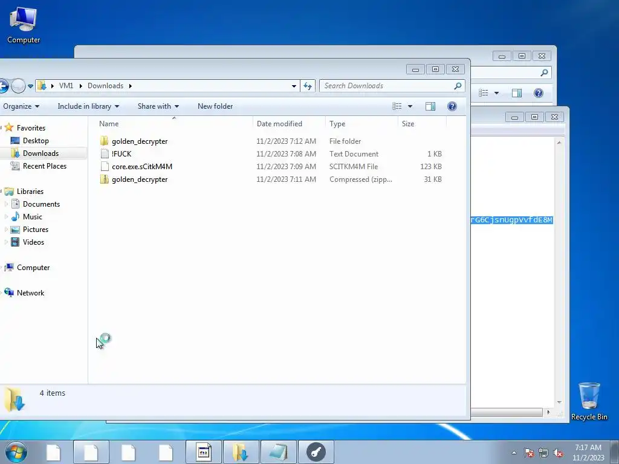The image size is (619, 464).
Task: Select the !FUCK text document
Action: pyautogui.click(x=121, y=154)
